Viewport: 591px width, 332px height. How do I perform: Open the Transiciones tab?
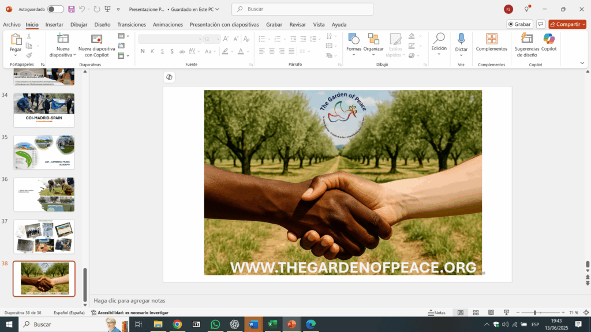132,25
